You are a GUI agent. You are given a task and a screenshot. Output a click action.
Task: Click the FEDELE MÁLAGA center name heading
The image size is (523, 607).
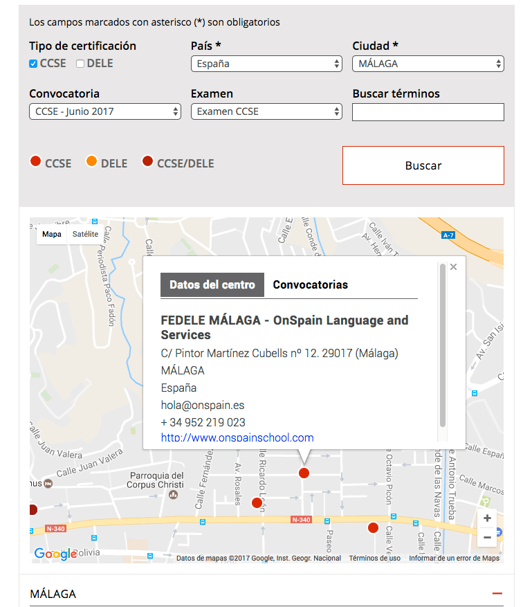[284, 327]
